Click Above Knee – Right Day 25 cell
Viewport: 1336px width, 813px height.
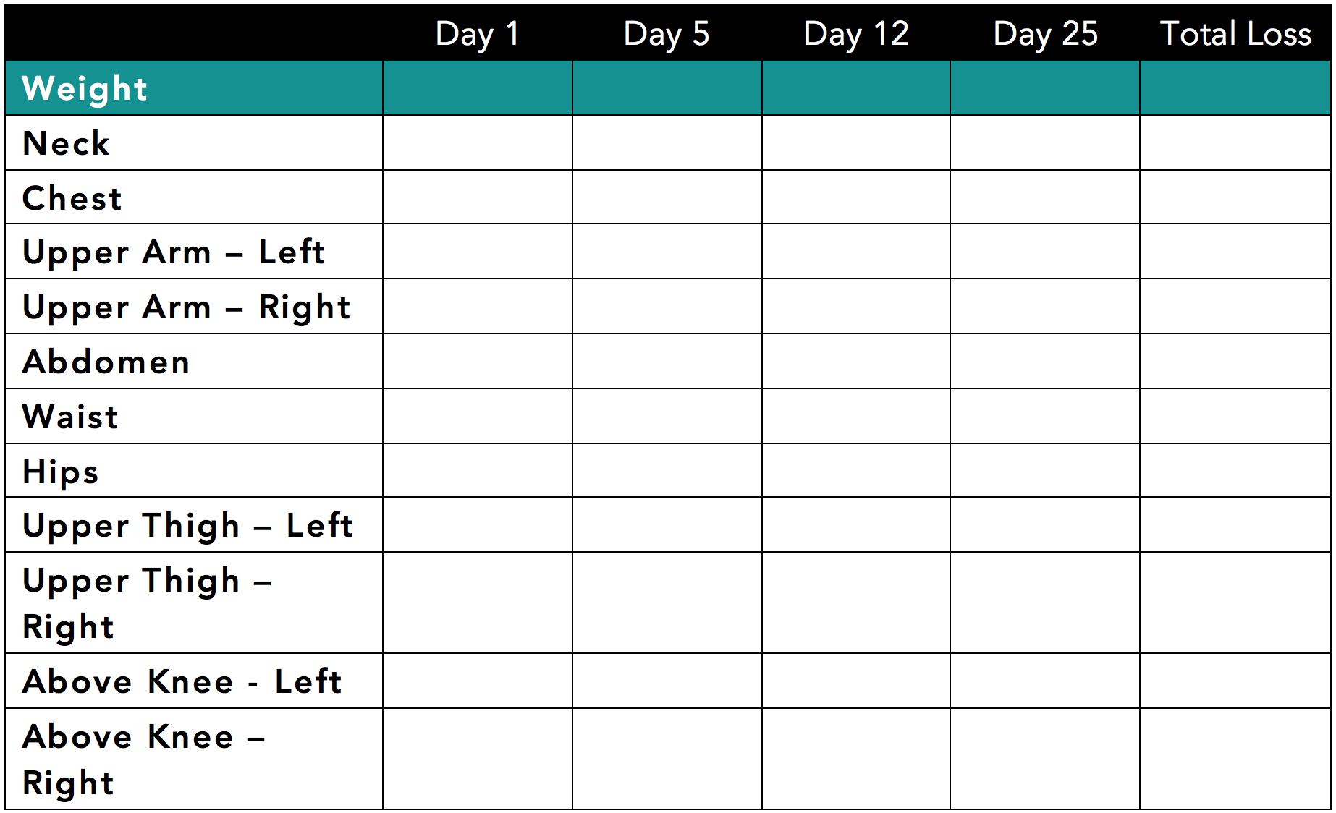click(1045, 759)
